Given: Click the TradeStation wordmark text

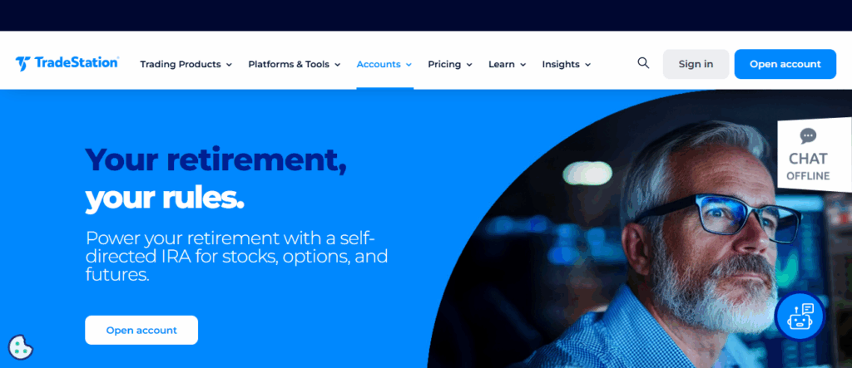Looking at the screenshot, I should pyautogui.click(x=77, y=63).
